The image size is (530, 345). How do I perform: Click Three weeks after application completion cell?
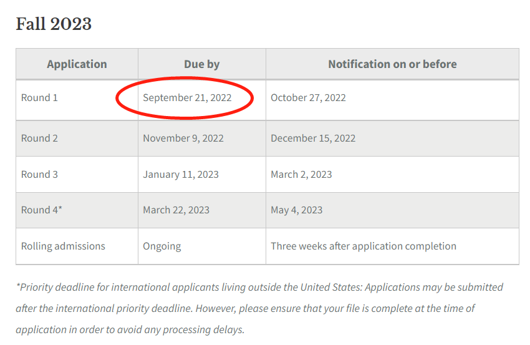(363, 246)
